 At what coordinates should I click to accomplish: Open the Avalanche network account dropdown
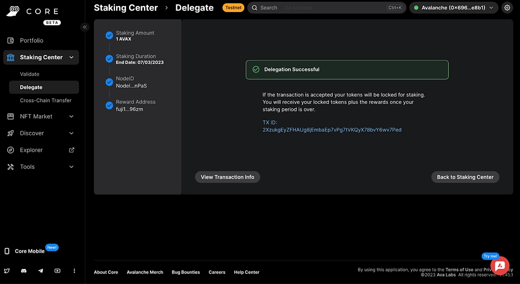tap(454, 8)
